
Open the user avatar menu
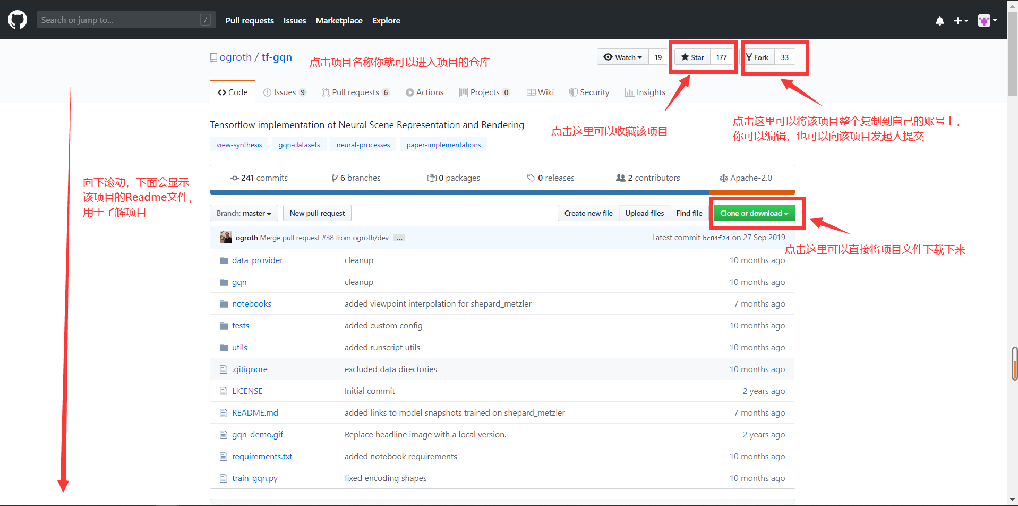[x=988, y=21]
